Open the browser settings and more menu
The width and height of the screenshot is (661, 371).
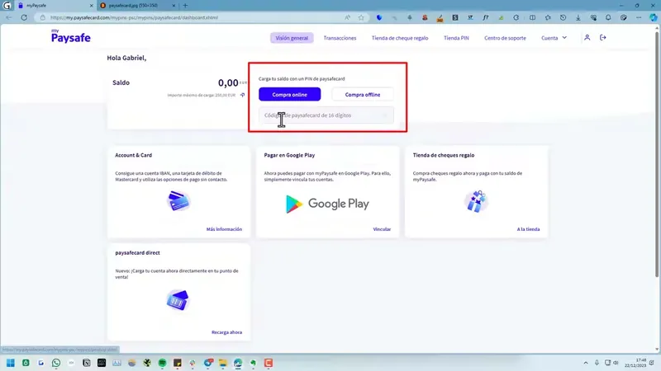click(639, 17)
